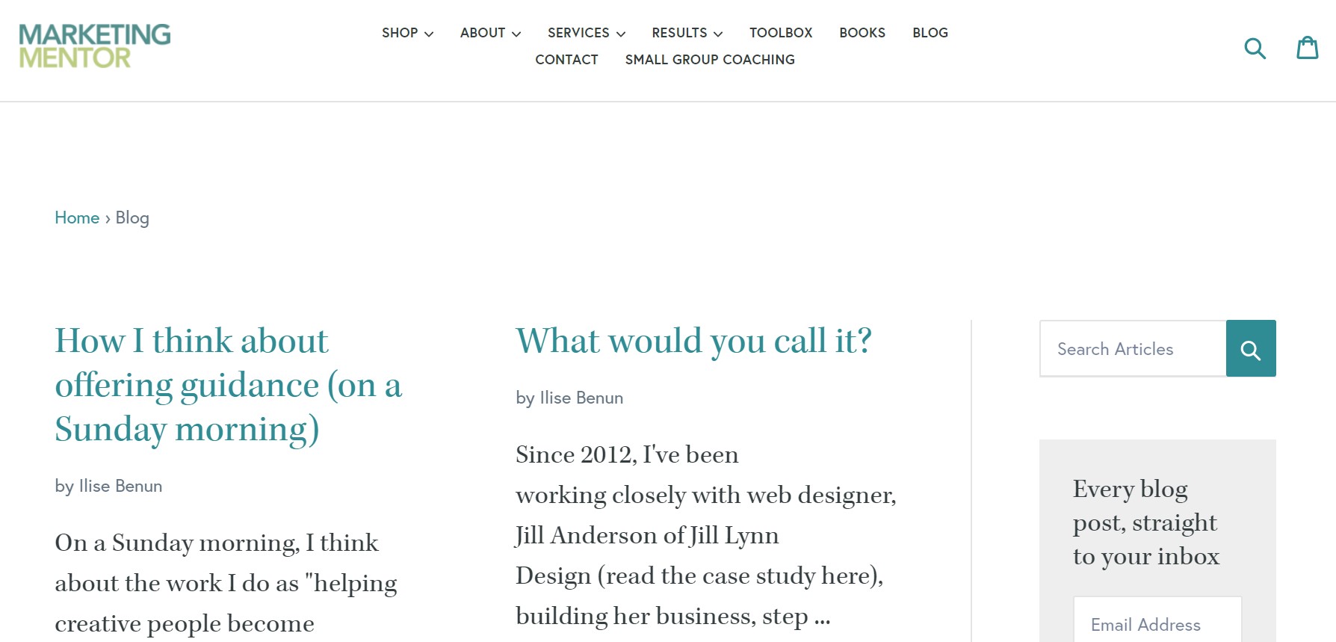Open the shopping bag cart icon
This screenshot has height=642, width=1336.
point(1307,48)
